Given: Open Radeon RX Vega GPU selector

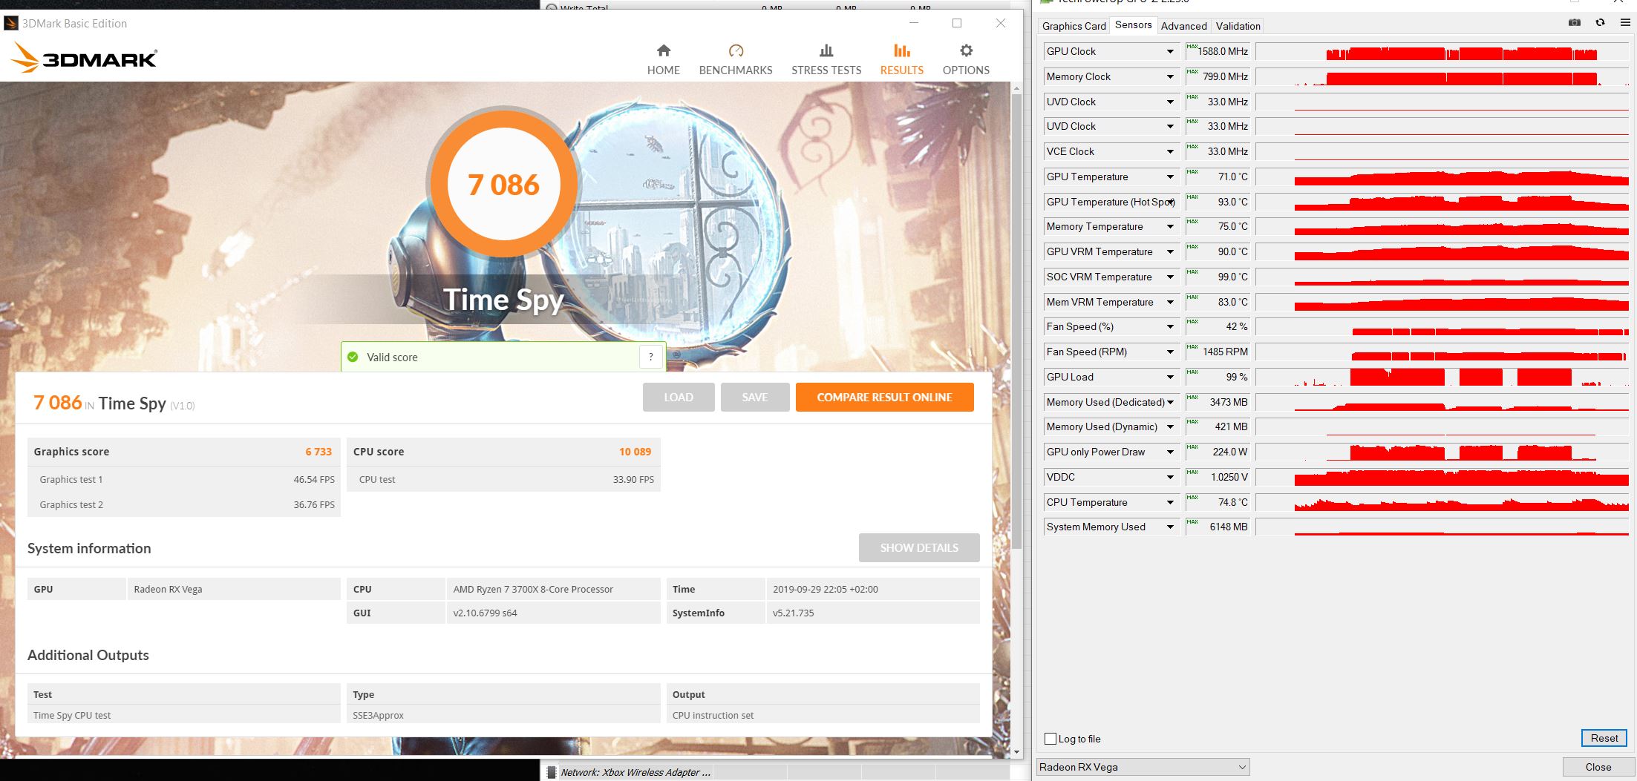Looking at the screenshot, I should (1143, 767).
